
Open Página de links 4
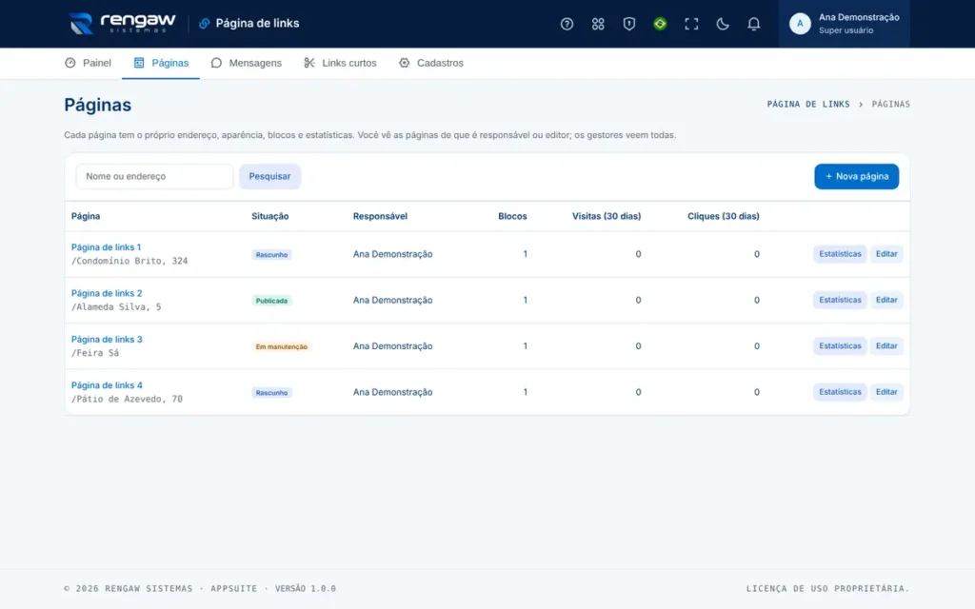(107, 385)
